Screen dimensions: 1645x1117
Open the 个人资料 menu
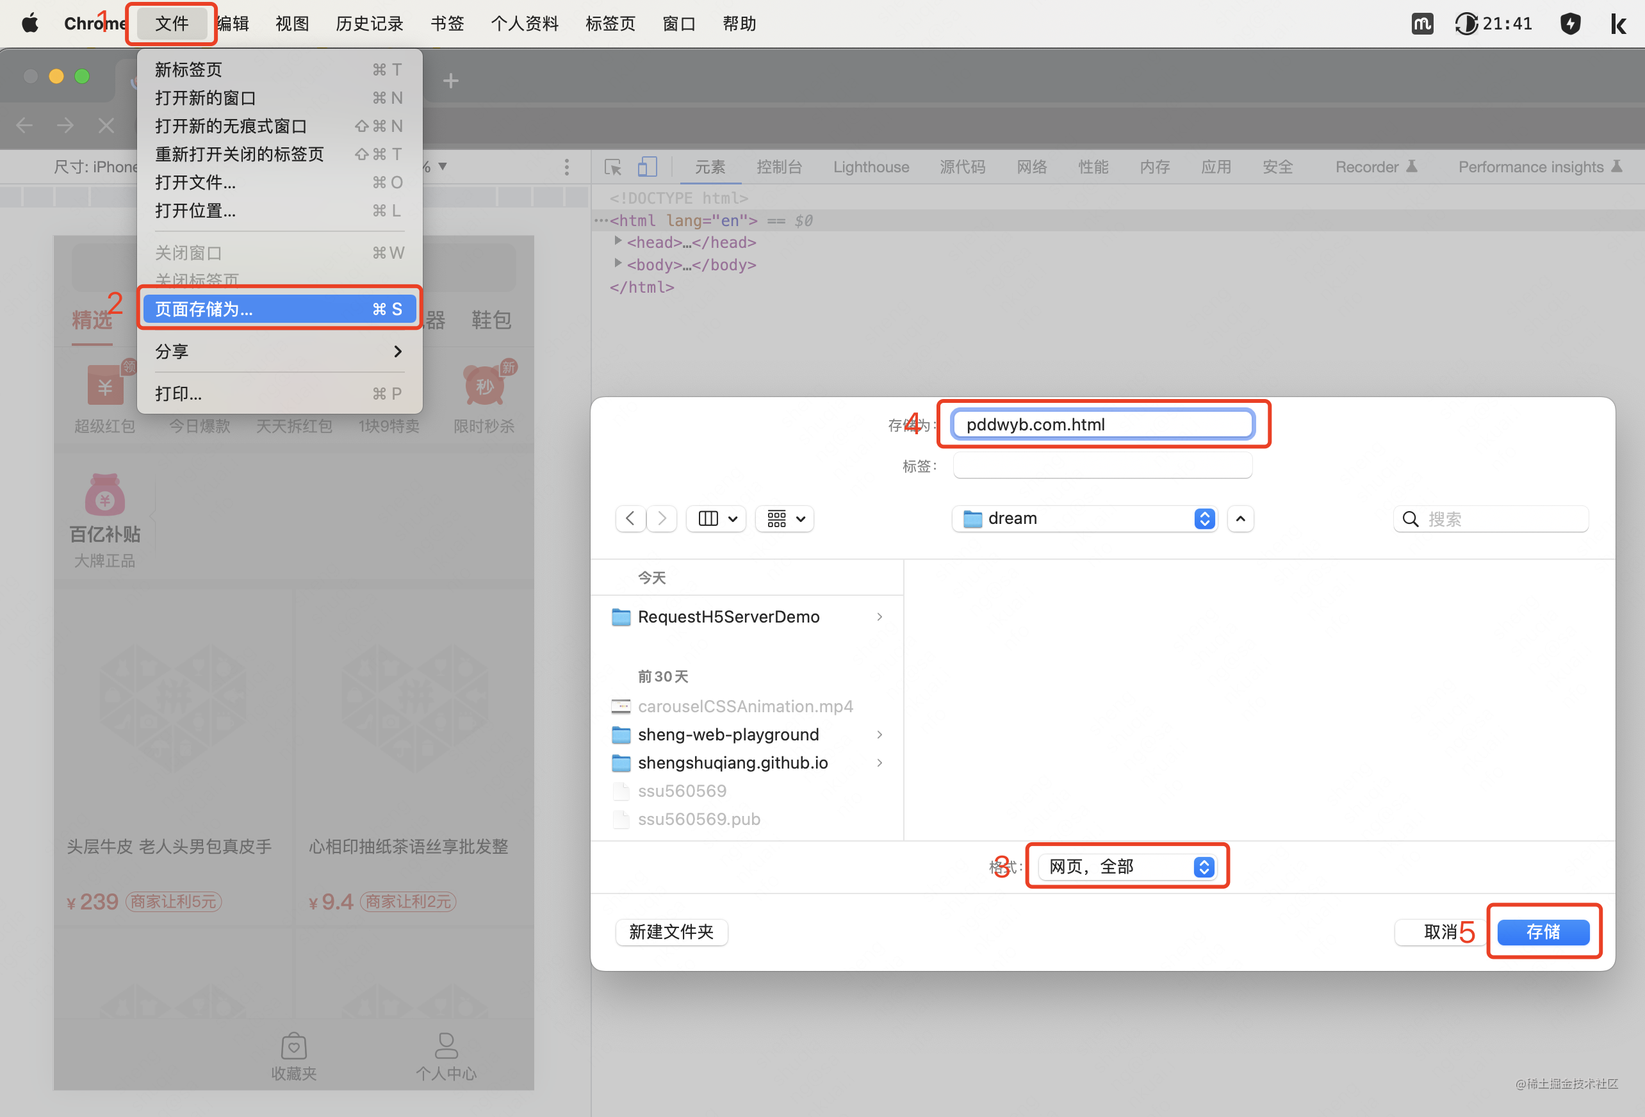click(525, 23)
